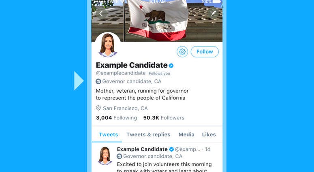Click the blue play arrow beside the phone

pyautogui.click(x=79, y=81)
